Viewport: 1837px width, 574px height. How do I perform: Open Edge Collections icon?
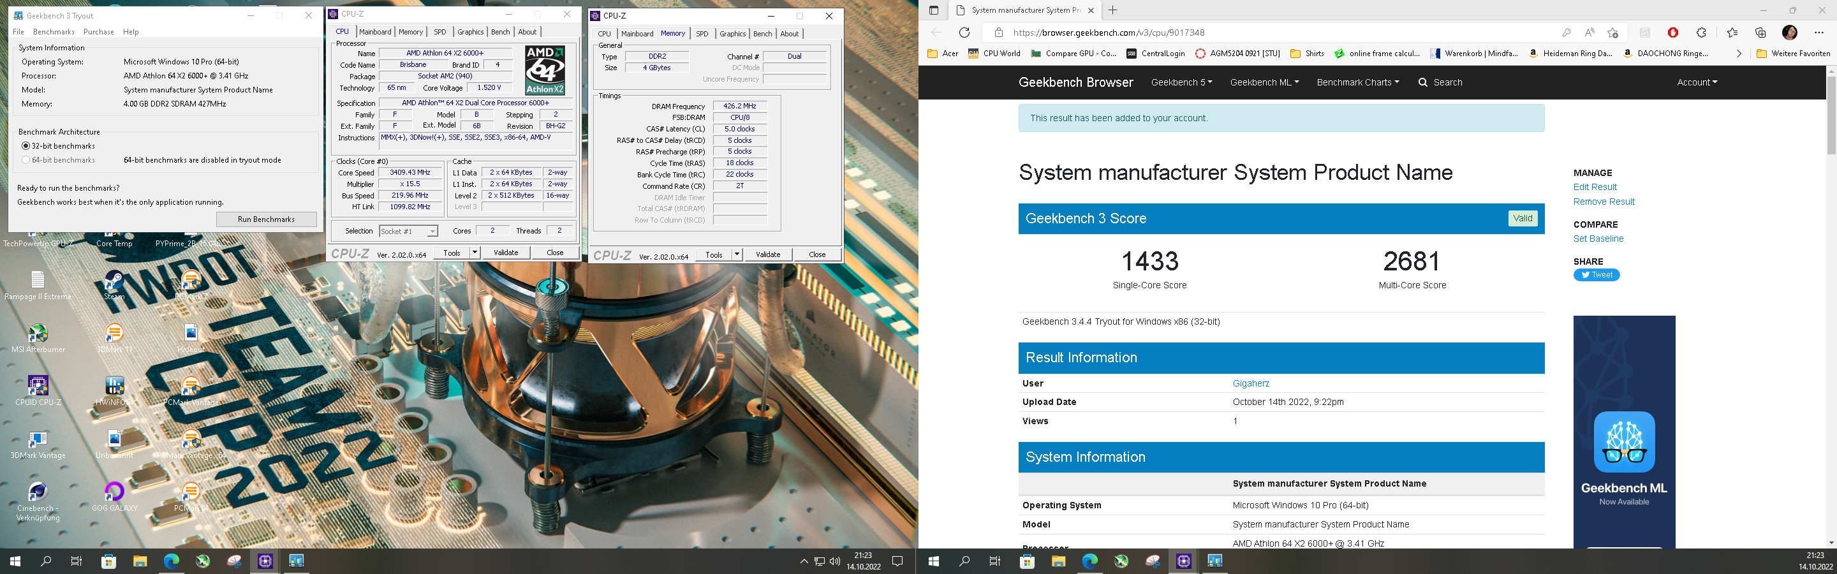[1760, 32]
